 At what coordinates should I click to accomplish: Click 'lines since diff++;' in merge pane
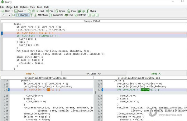coord(30,57)
